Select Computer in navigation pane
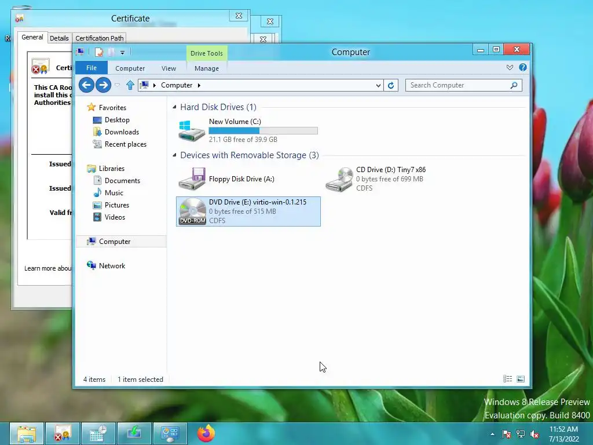This screenshot has width=593, height=445. coord(121,242)
